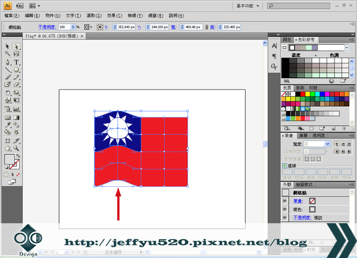
Task: Open the harmony rules dropdown arrow
Action: click(x=346, y=47)
